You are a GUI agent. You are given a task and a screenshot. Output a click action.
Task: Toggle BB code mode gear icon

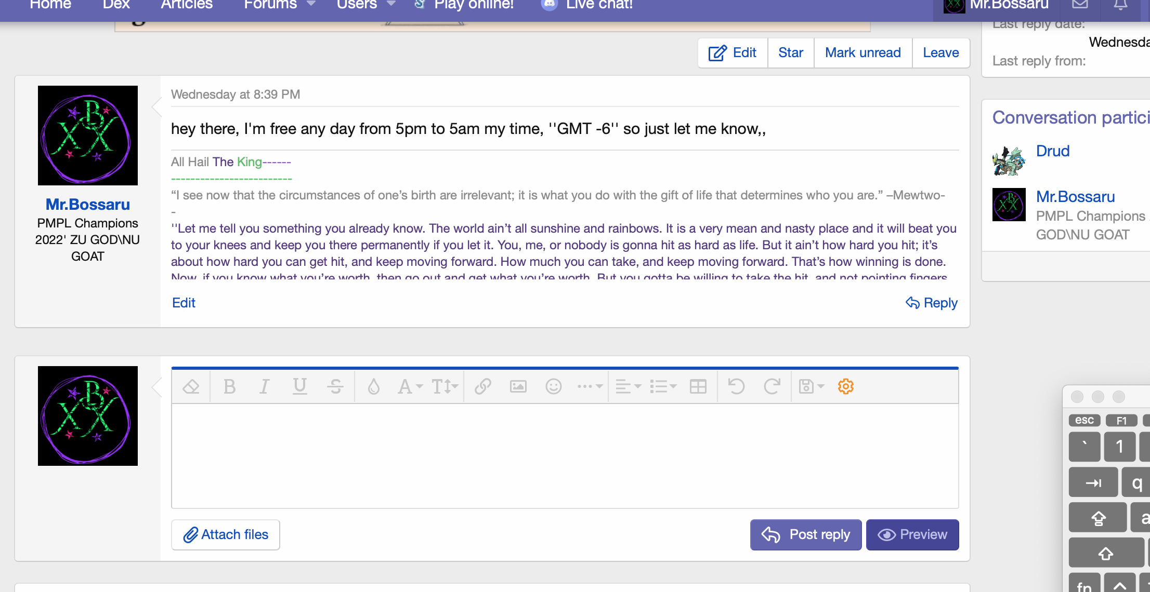845,387
